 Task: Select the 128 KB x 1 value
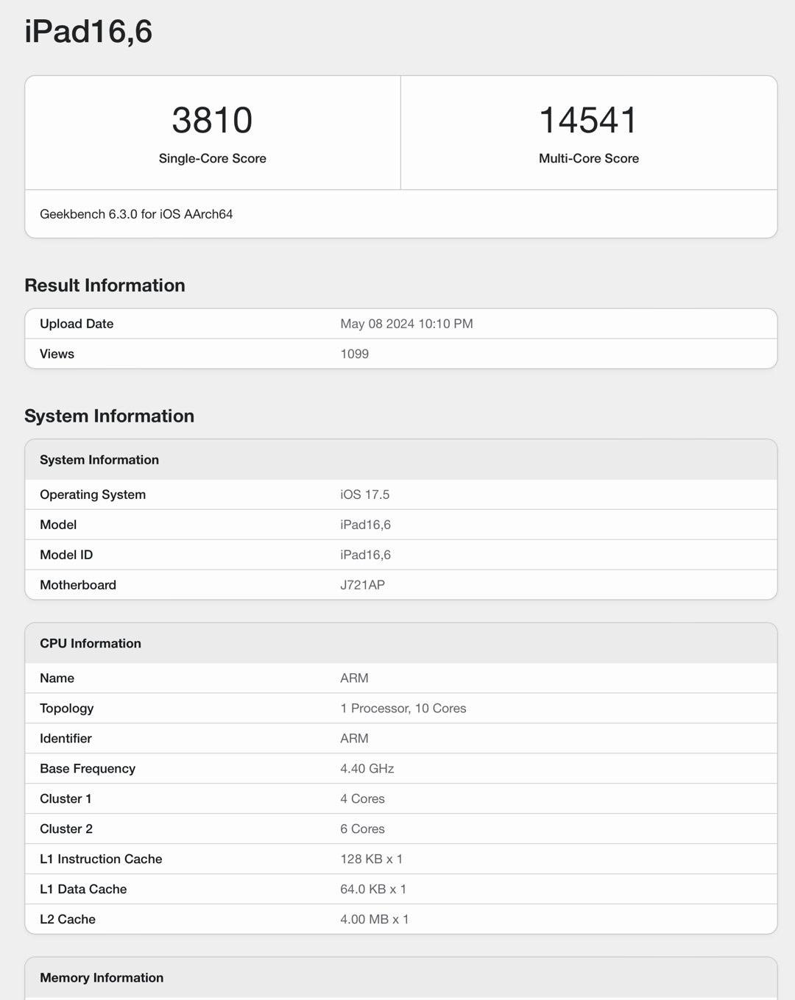tap(371, 859)
